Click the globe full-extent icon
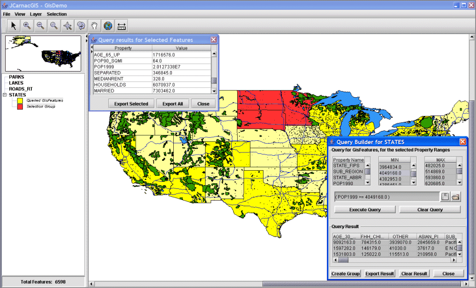The height and width of the screenshot is (288, 476). click(x=108, y=26)
